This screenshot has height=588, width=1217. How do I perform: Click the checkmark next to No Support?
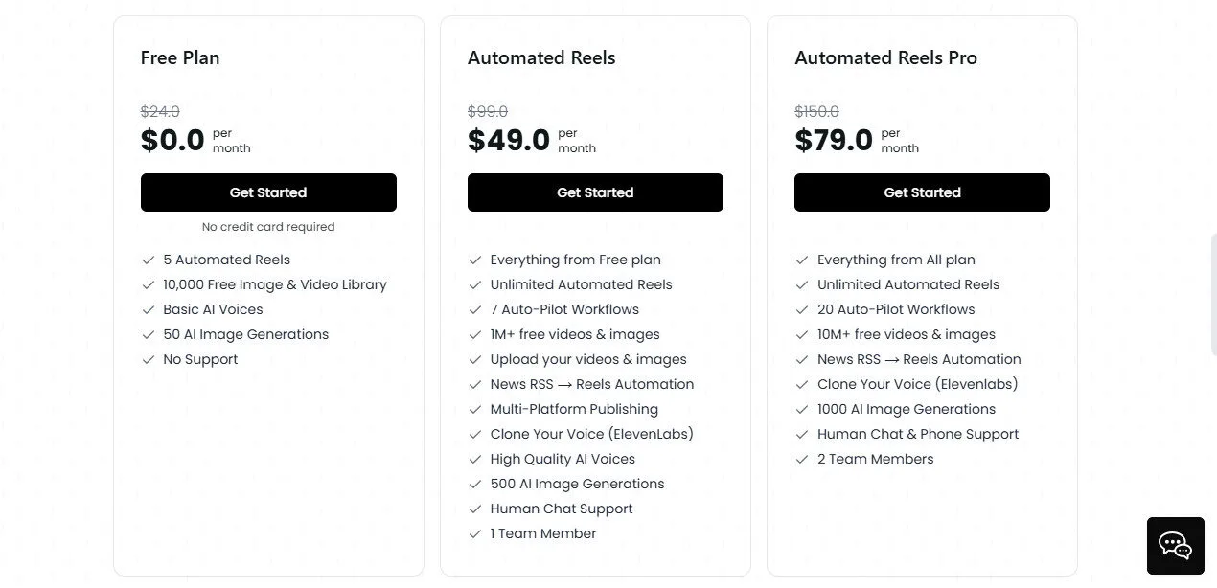(149, 359)
